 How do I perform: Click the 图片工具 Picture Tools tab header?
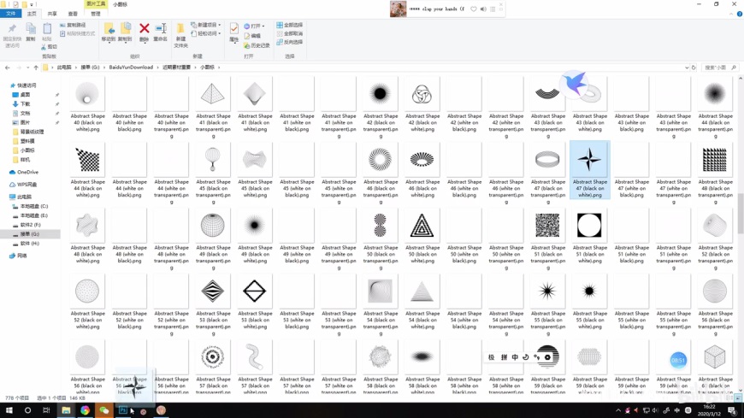pyautogui.click(x=96, y=3)
